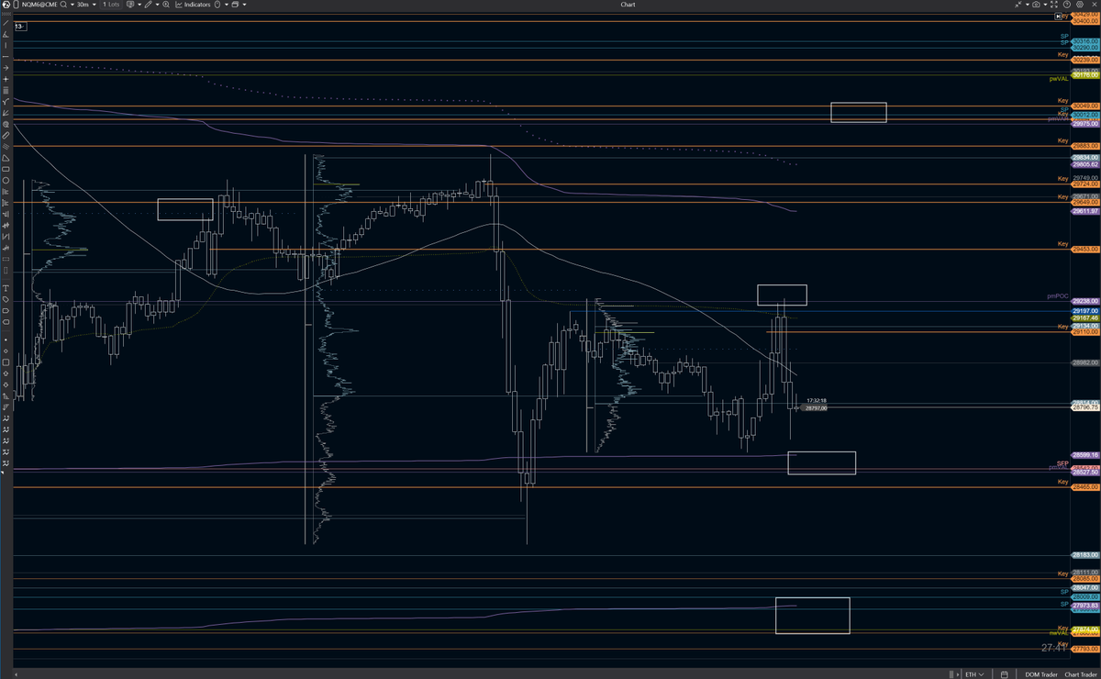
Task: Select the Ellipse shape tool
Action: [6, 180]
